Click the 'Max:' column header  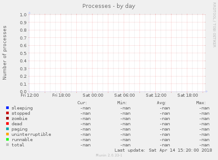[201, 103]
